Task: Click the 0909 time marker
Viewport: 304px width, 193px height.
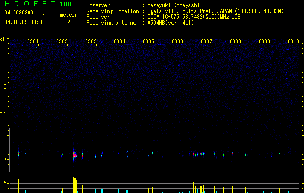Action: tap(264, 41)
